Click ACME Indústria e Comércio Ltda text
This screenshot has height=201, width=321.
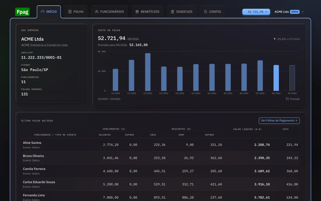click(44, 45)
